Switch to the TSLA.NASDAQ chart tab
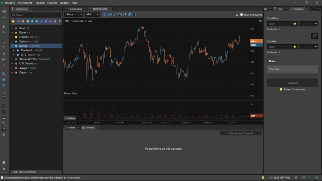Viewport: 322px width, 181px height. (x=75, y=9)
